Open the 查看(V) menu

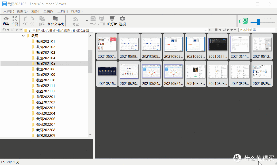(49, 11)
